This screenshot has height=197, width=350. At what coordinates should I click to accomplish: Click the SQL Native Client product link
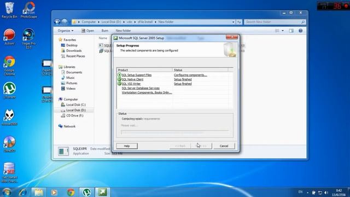click(132, 79)
